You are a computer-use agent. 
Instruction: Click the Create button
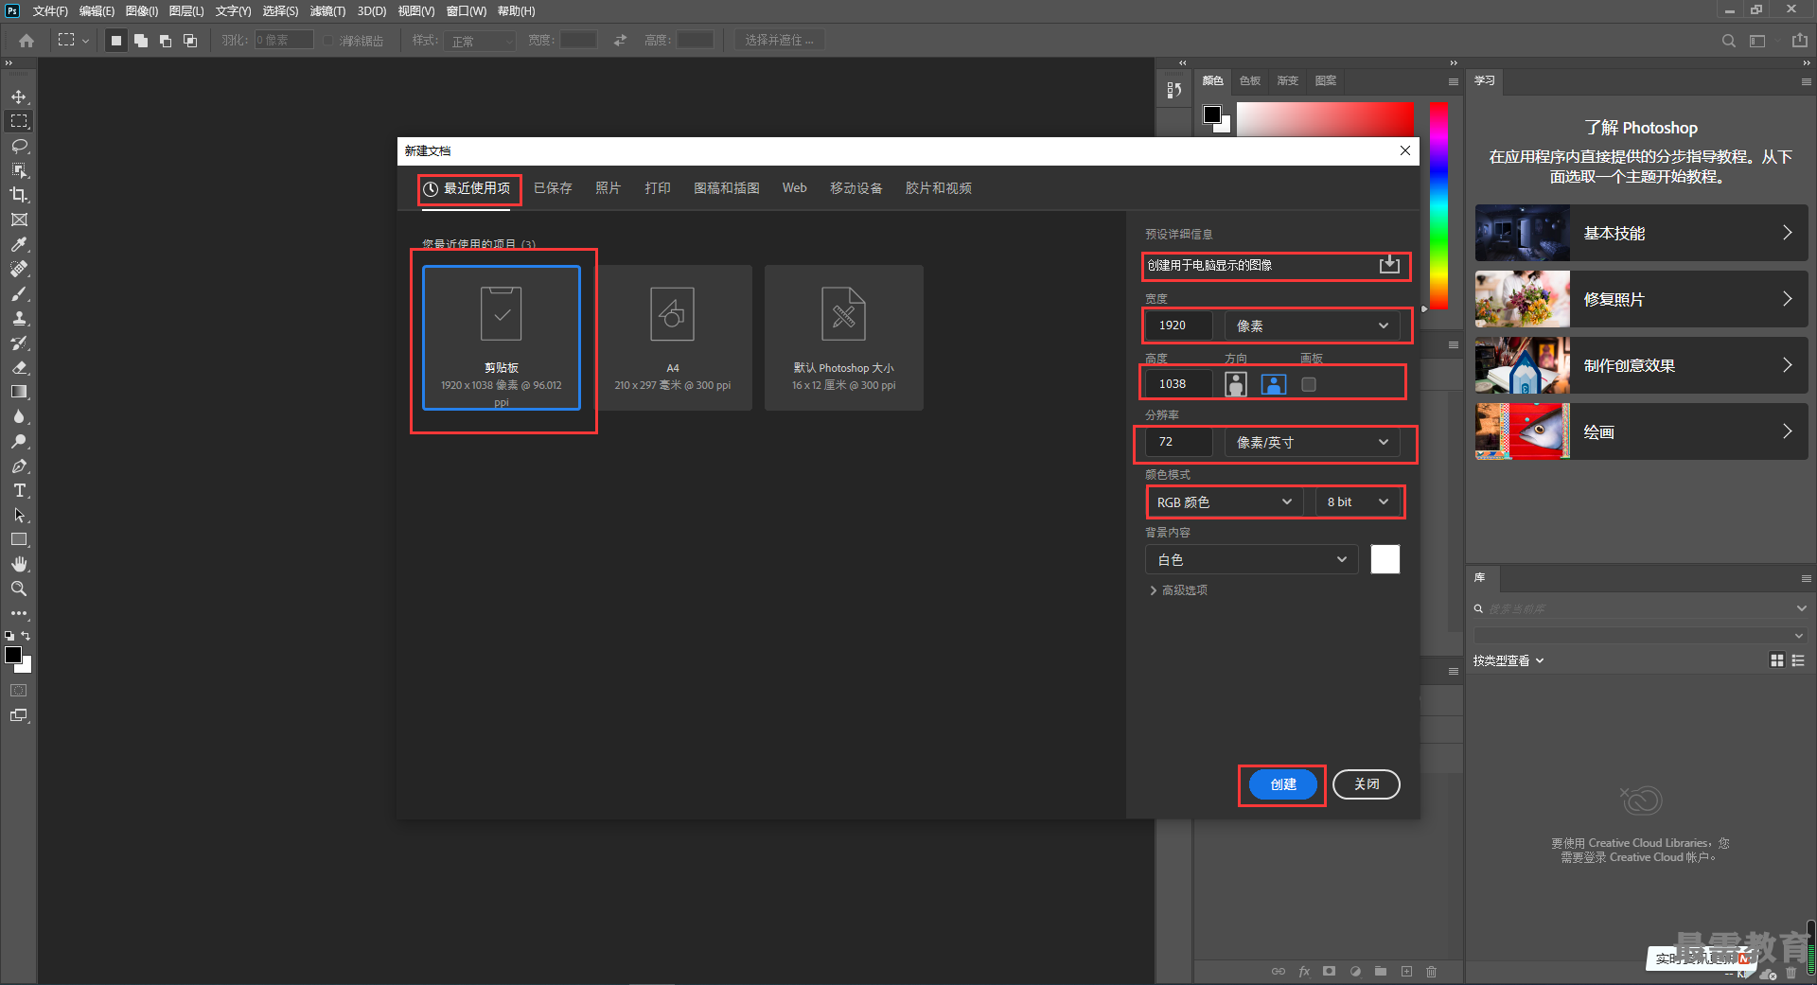tap(1283, 784)
